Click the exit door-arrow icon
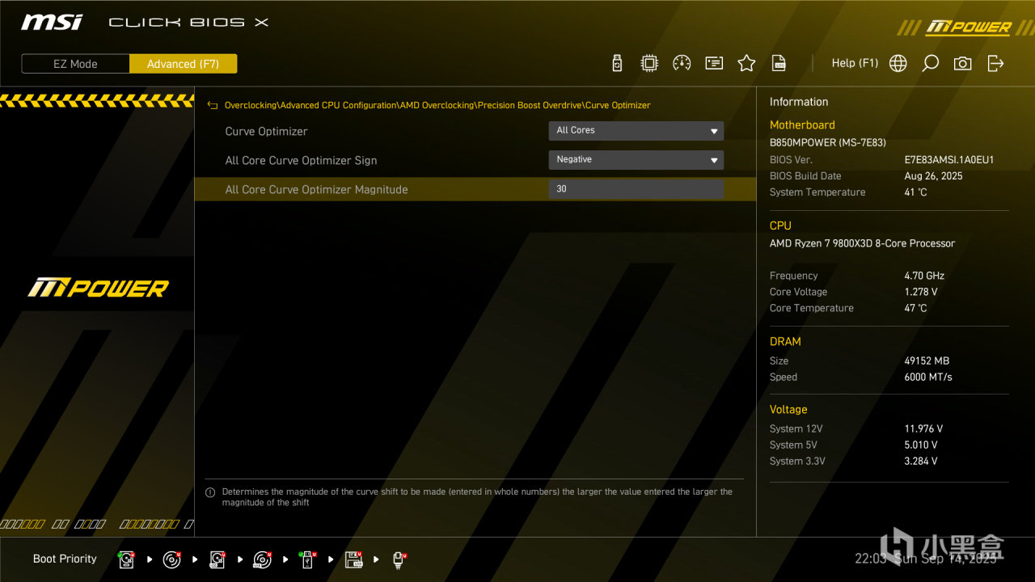The width and height of the screenshot is (1035, 582). click(995, 63)
